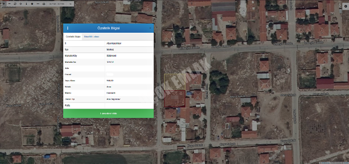The width and height of the screenshot is (349, 164).
Task: Click the red highlighted parcel on map
Action: click(x=175, y=99)
